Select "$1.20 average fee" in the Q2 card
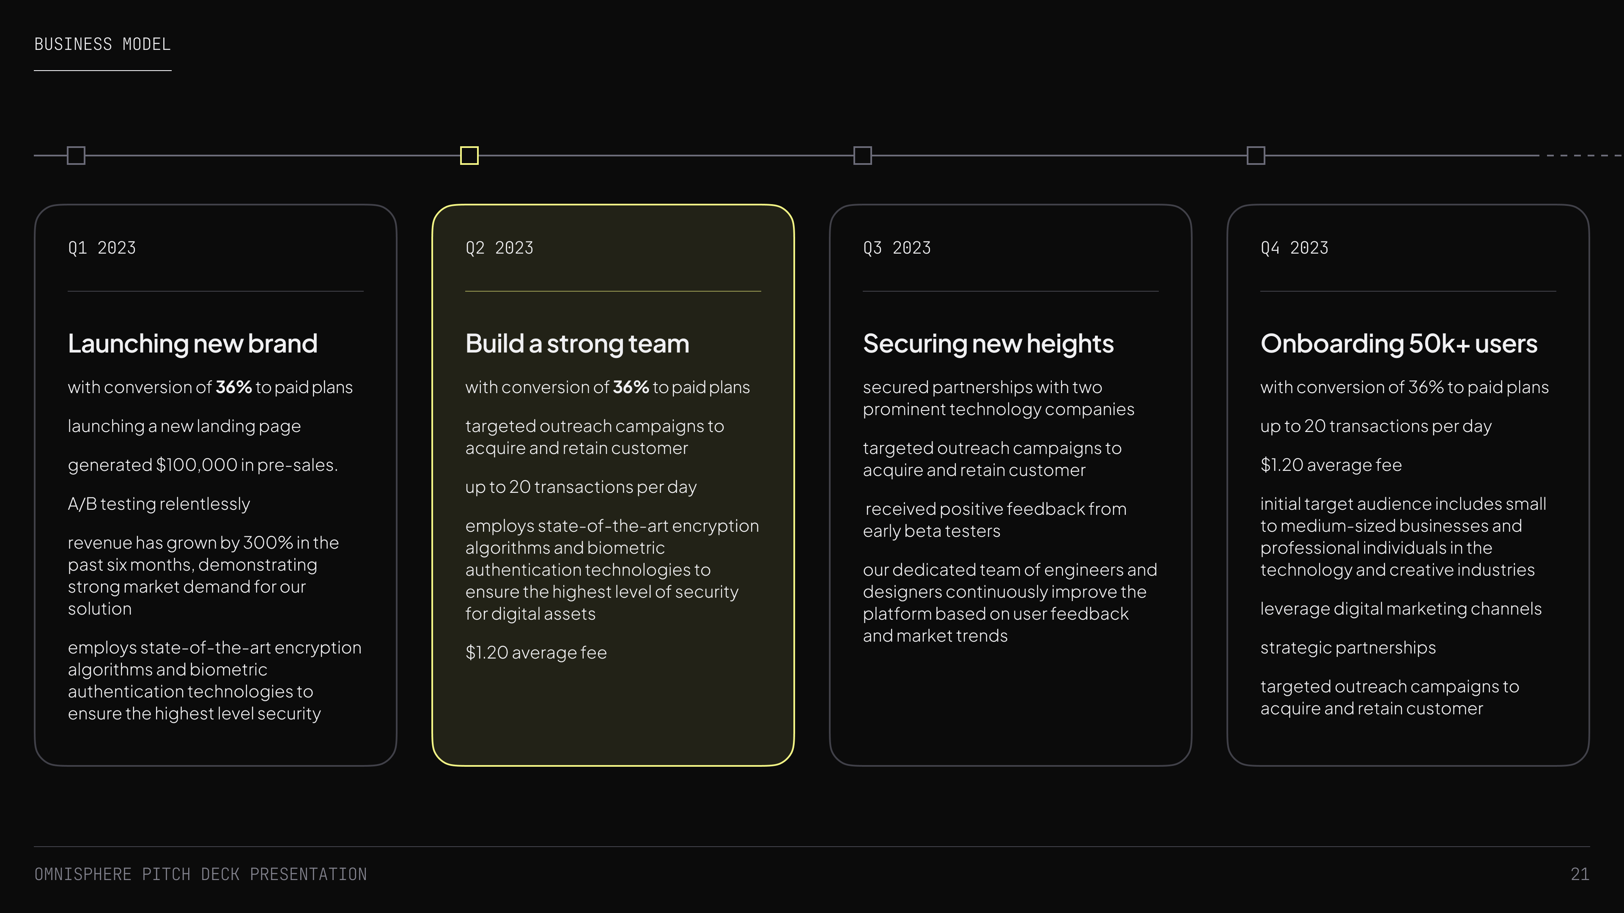 (536, 652)
